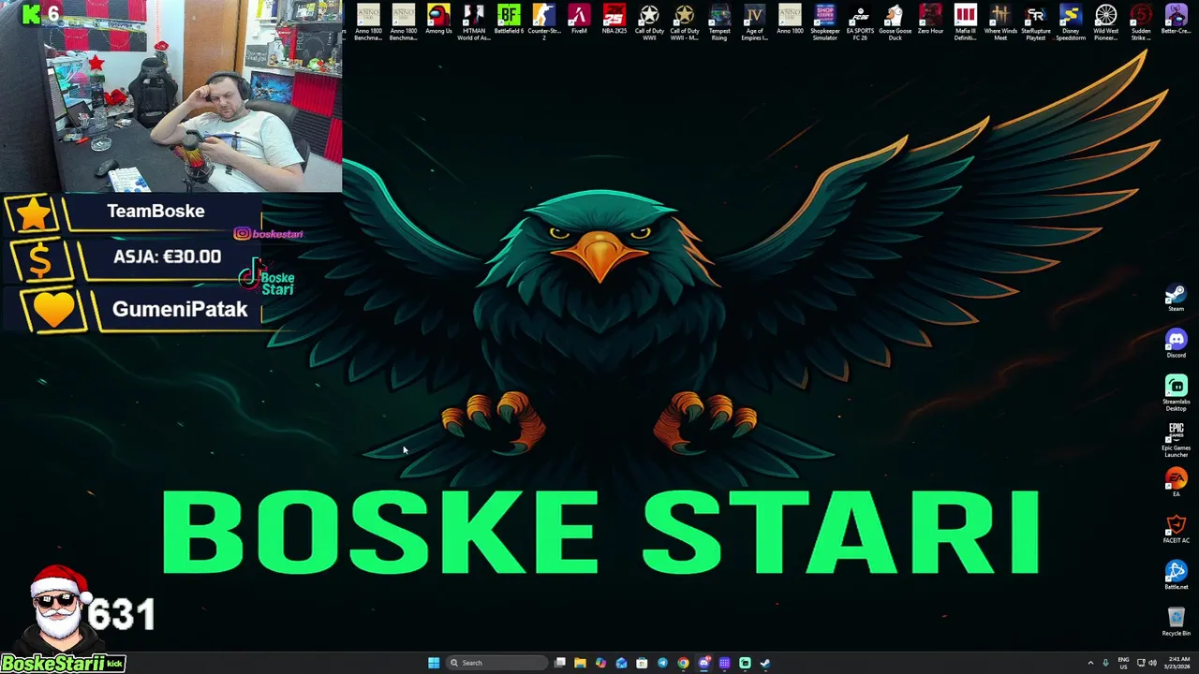The image size is (1199, 674).
Task: Open Task View from the taskbar
Action: point(559,663)
